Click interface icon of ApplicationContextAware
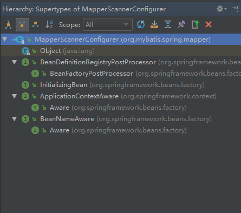This screenshot has height=213, width=241. (25, 96)
